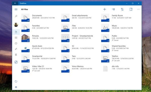Viewport: 151px width, 92px height.
Task: Click the OneDrive window title text
Action: (x=23, y=3)
